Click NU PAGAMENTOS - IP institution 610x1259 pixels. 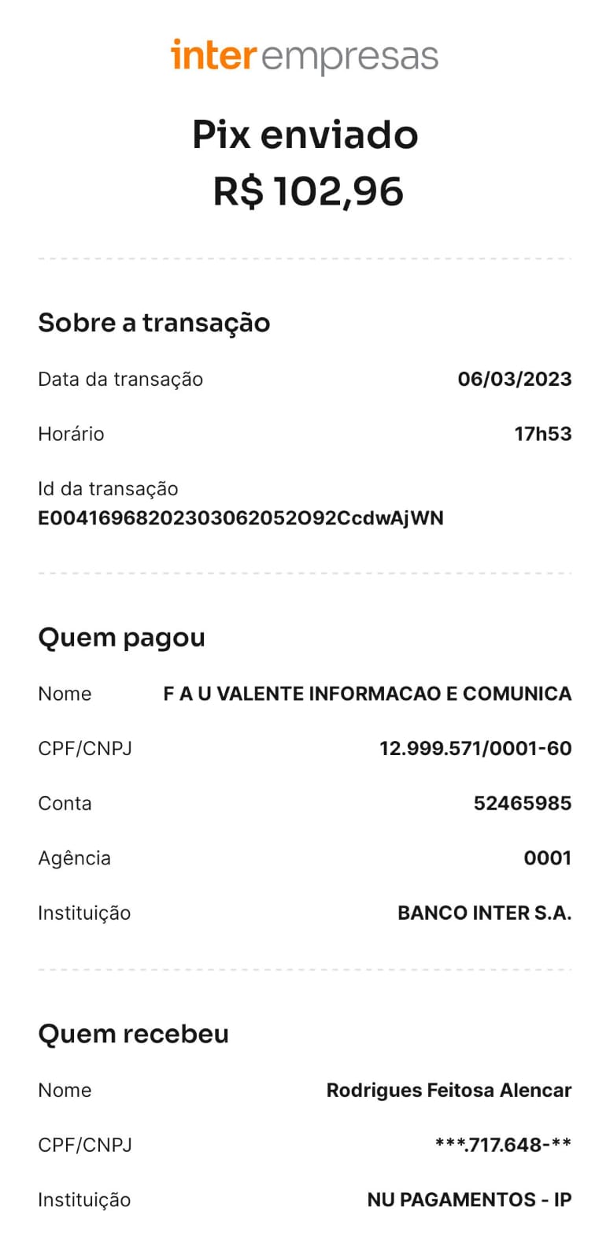tap(470, 1200)
